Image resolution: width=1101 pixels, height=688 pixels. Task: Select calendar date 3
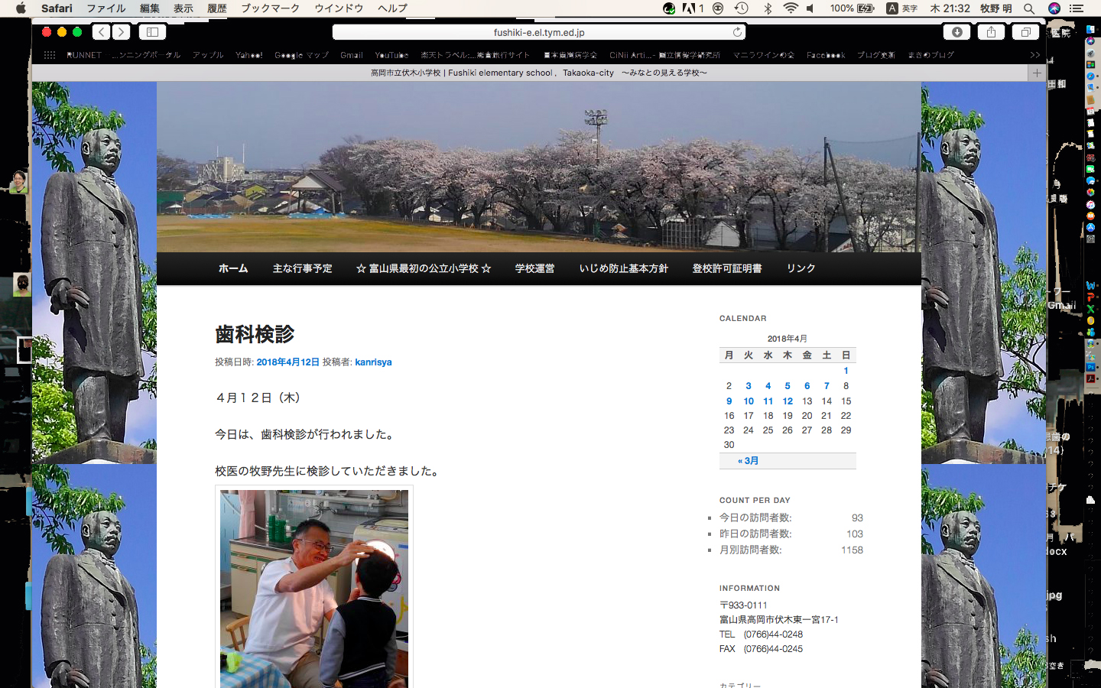tap(749, 386)
